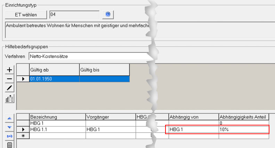275x148 pixels.
Task: Move row down with blue down arrow
Action: 10,127
